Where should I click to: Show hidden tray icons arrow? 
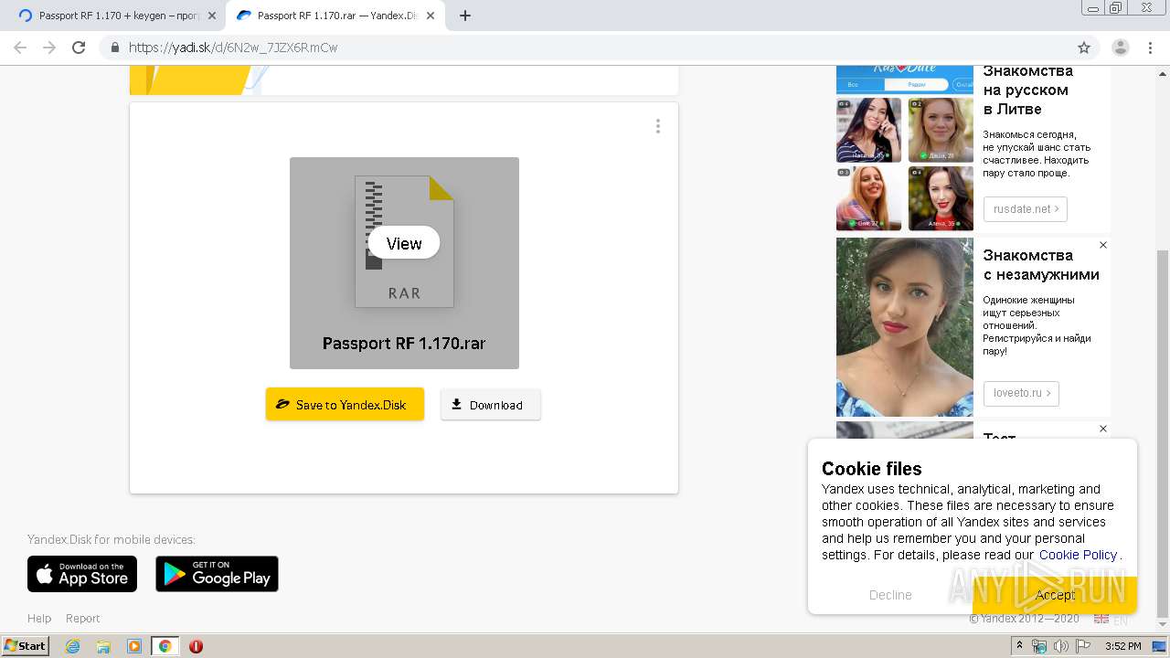click(x=1020, y=646)
